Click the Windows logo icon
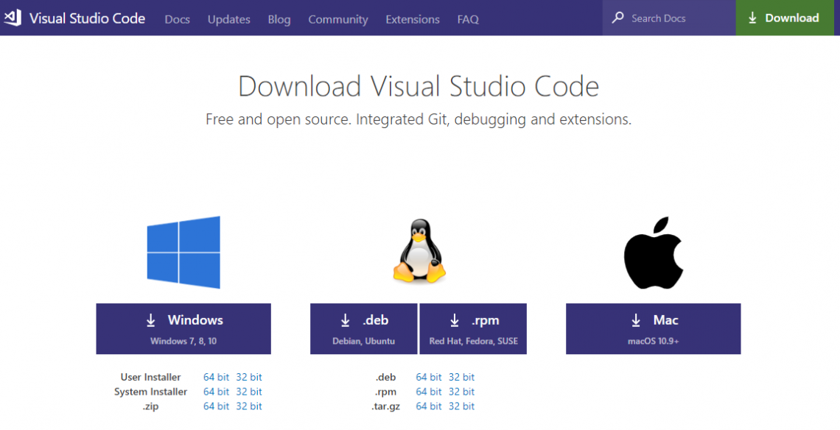This screenshot has width=840, height=430. [x=183, y=253]
